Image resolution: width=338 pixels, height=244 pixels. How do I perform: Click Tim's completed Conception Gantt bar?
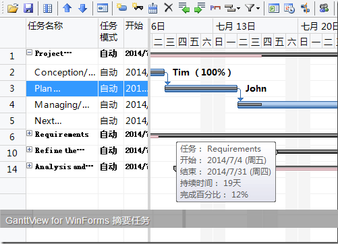(x=157, y=73)
